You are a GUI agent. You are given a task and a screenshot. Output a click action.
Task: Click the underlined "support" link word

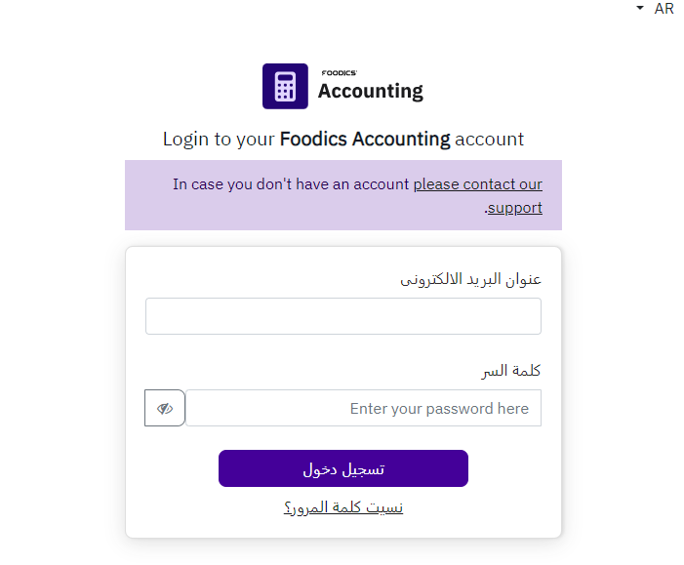click(515, 207)
